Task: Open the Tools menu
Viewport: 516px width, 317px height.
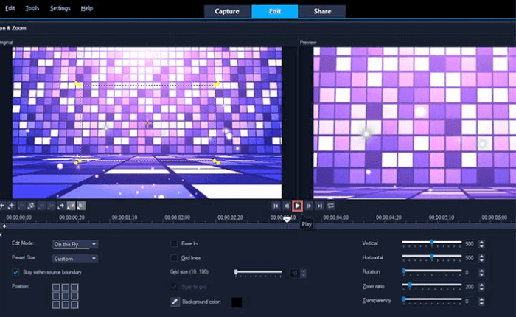Action: (x=32, y=8)
